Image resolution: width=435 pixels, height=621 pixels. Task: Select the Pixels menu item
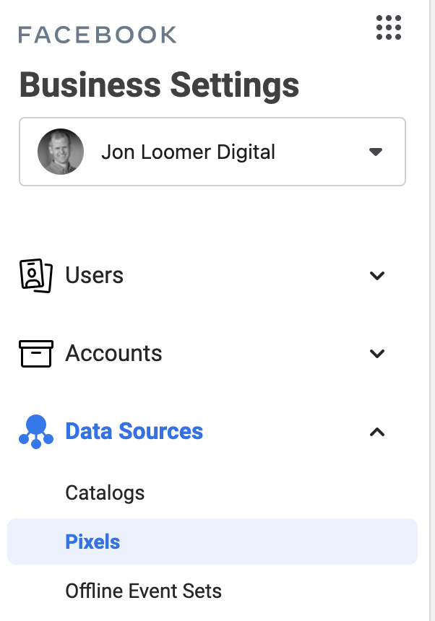(212, 542)
